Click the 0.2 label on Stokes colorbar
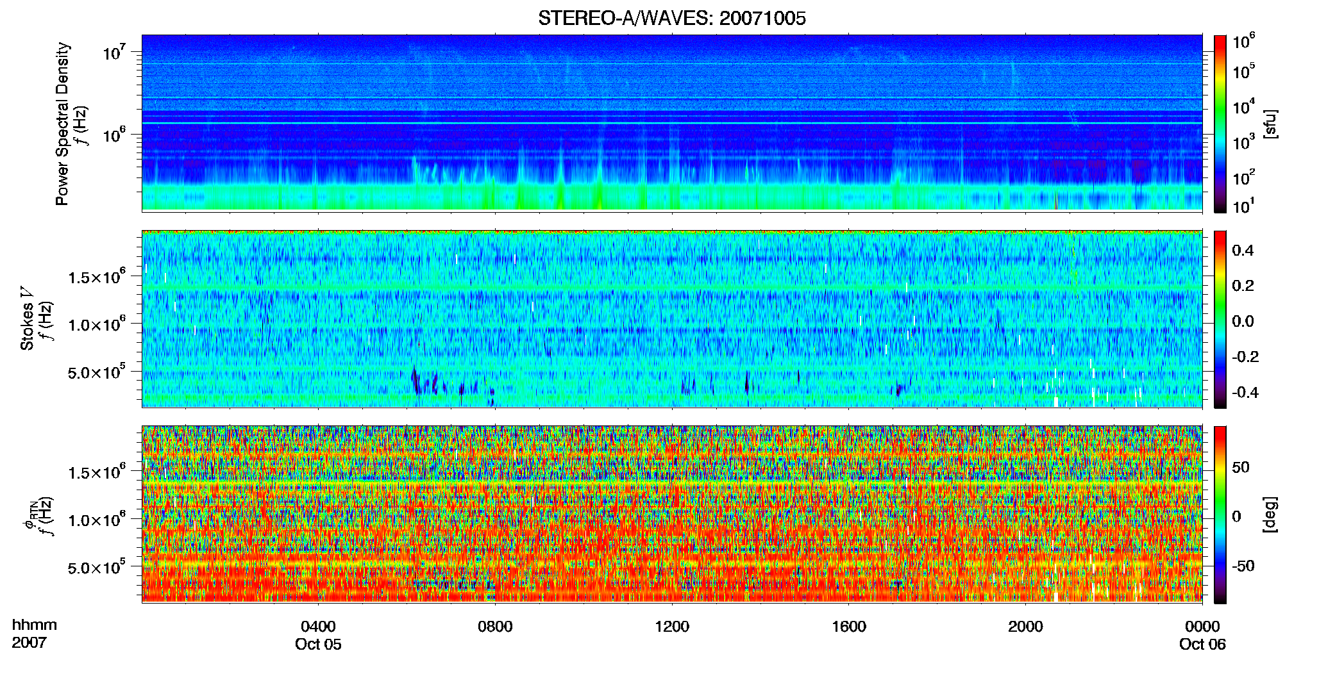 click(x=1243, y=286)
